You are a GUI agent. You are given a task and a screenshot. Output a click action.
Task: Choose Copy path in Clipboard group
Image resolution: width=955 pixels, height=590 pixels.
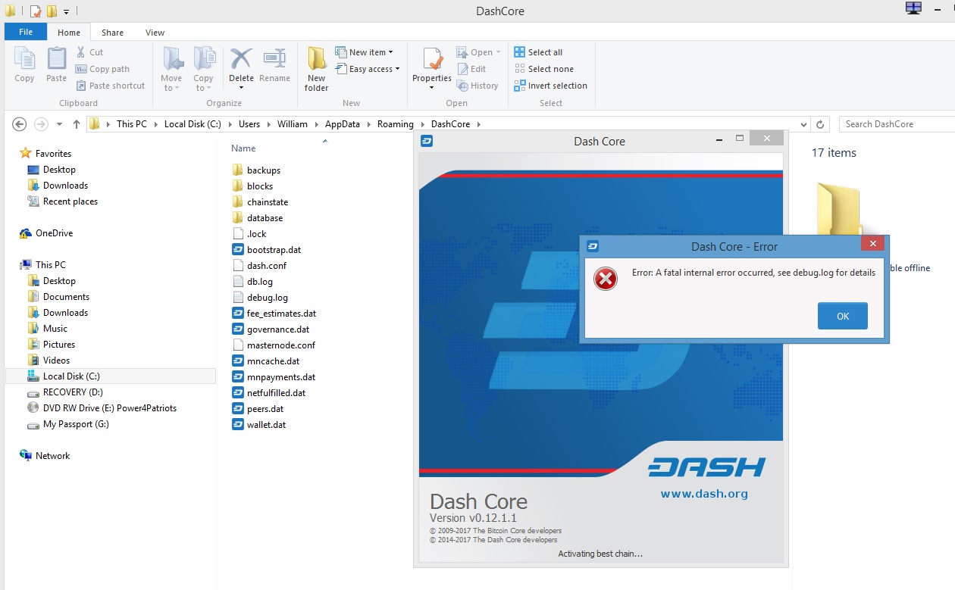pyautogui.click(x=102, y=69)
